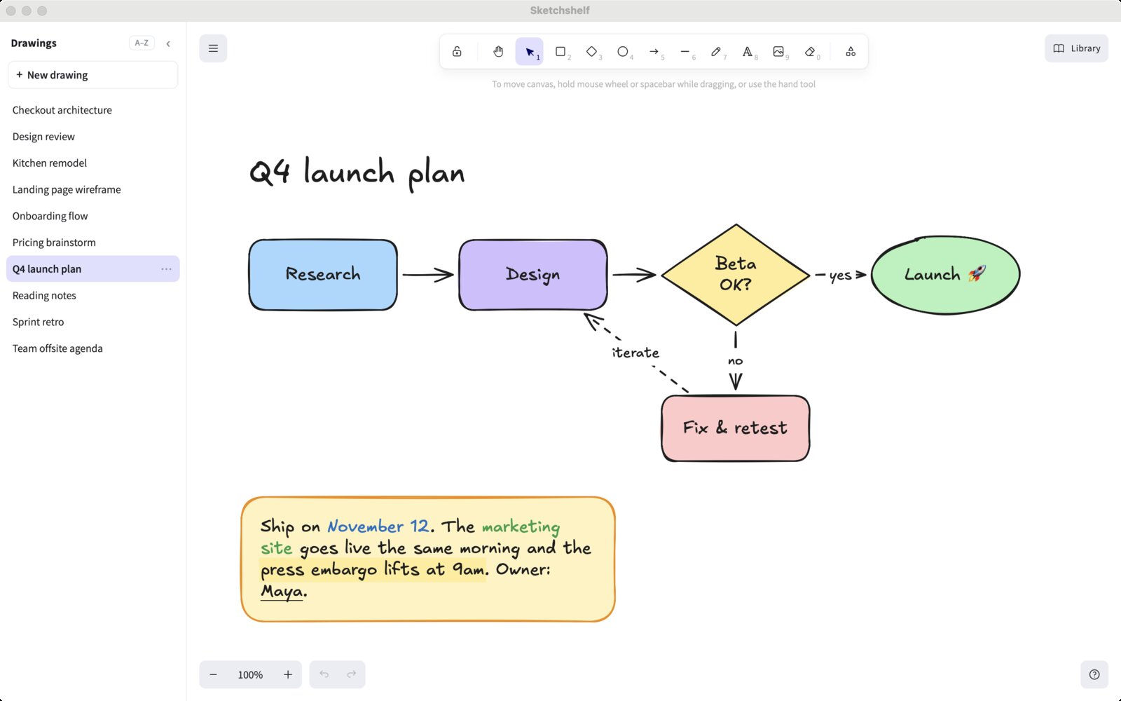Select the Pencil draw tool
This screenshot has width=1121, height=701.
click(x=716, y=51)
